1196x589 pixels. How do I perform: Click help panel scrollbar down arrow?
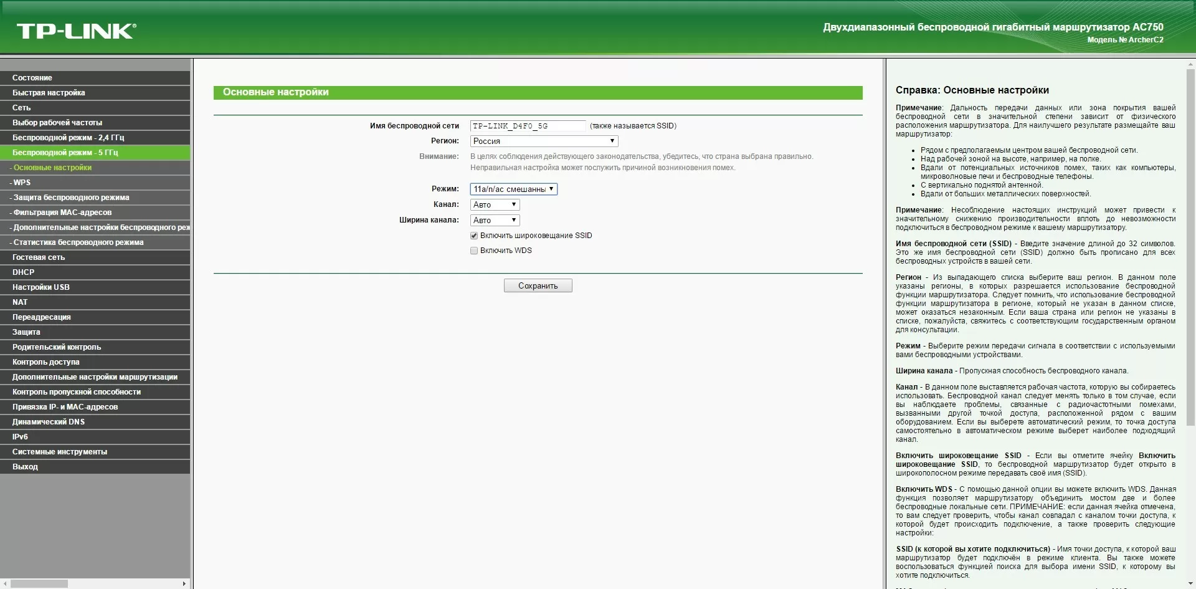1191,584
